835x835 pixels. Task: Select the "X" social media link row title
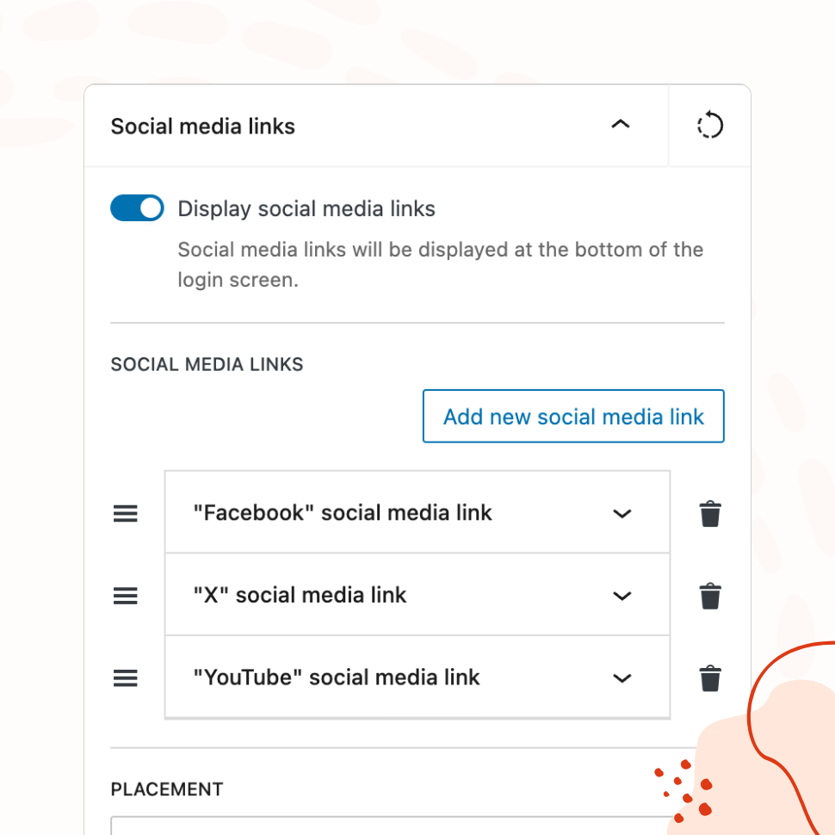pyautogui.click(x=300, y=595)
